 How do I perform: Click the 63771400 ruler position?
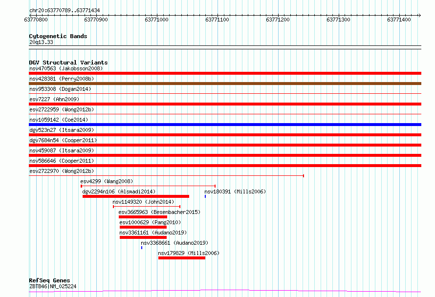coord(399,20)
